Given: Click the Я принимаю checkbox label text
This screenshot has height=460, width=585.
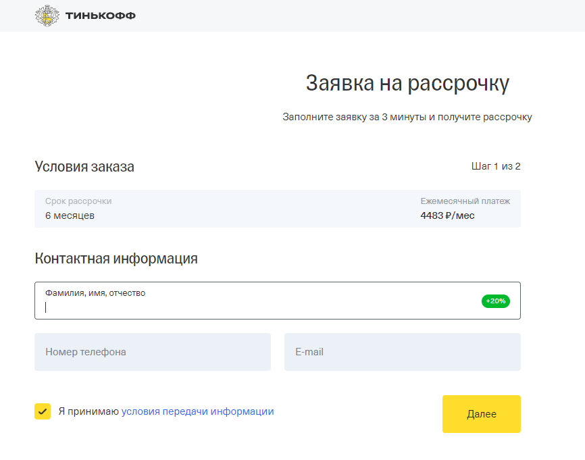Looking at the screenshot, I should pos(88,411).
